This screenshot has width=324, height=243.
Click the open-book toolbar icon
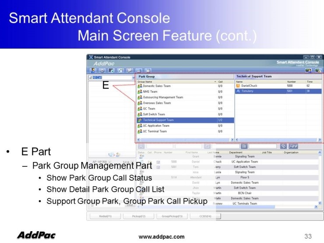(x=130, y=70)
